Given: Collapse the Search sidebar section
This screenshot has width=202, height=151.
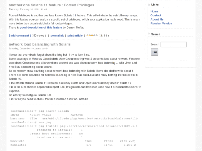Looking at the screenshot, I should 149,34.
